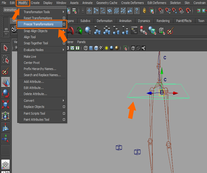Open Reset Transformations option box
Screen dimensions: 207x173
click(x=64, y=18)
